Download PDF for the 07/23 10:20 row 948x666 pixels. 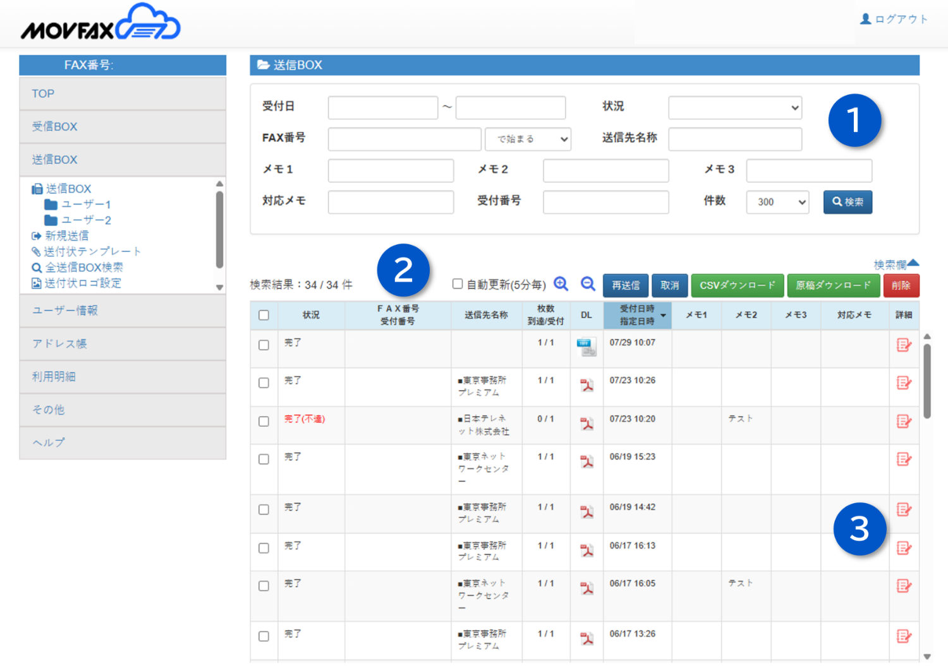click(587, 424)
